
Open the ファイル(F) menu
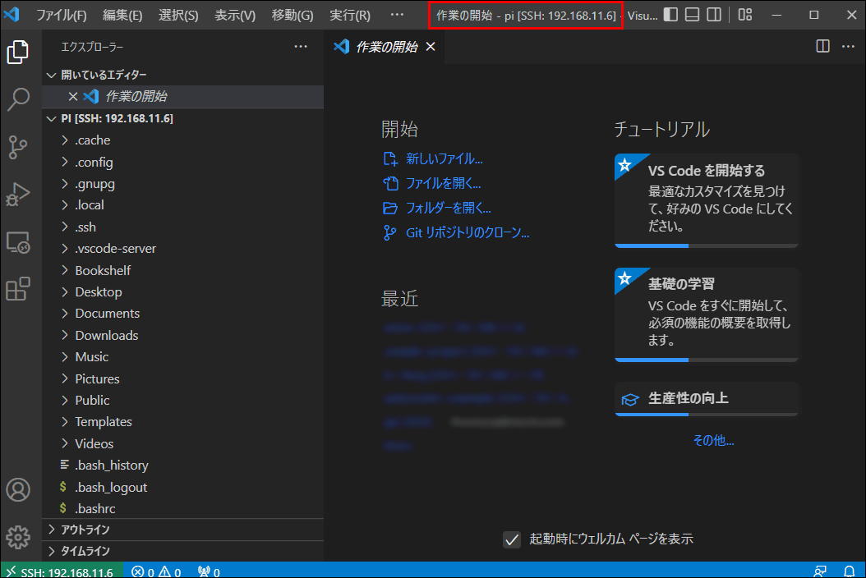click(x=62, y=15)
